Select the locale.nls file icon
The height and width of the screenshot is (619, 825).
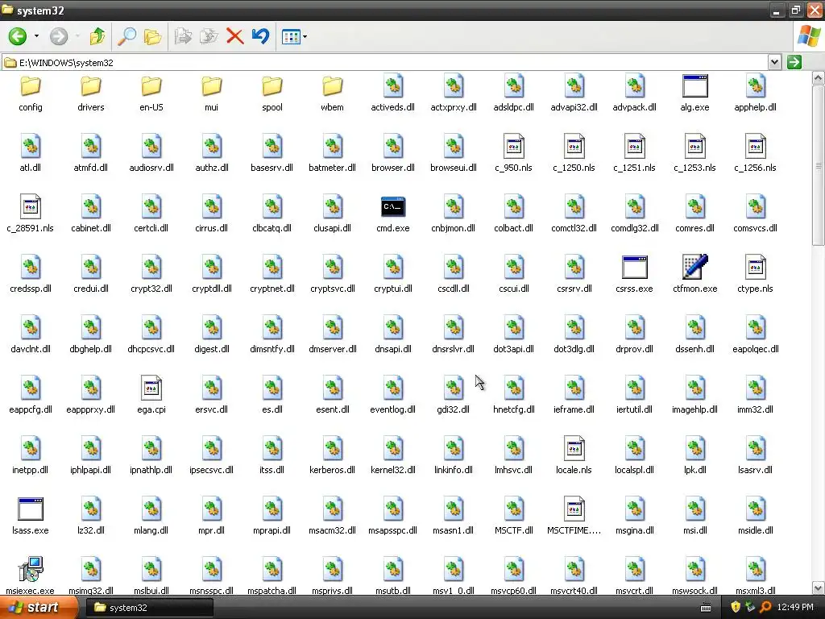(x=574, y=448)
